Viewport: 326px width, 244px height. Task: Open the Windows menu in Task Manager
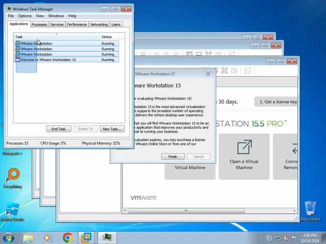pos(56,16)
